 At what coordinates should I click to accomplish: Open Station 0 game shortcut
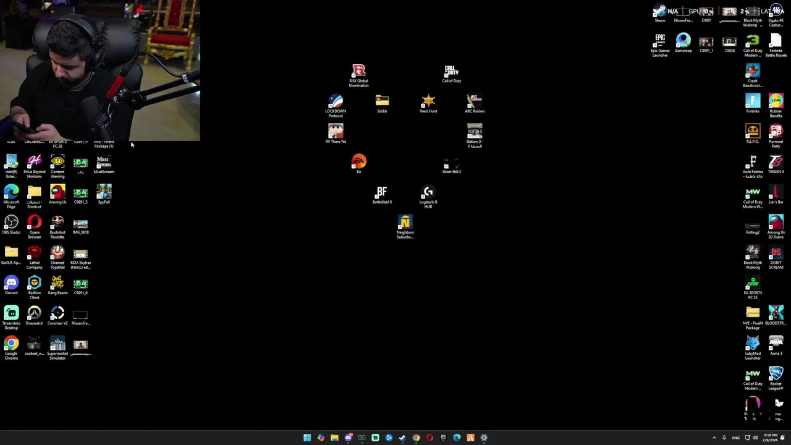pos(475,136)
